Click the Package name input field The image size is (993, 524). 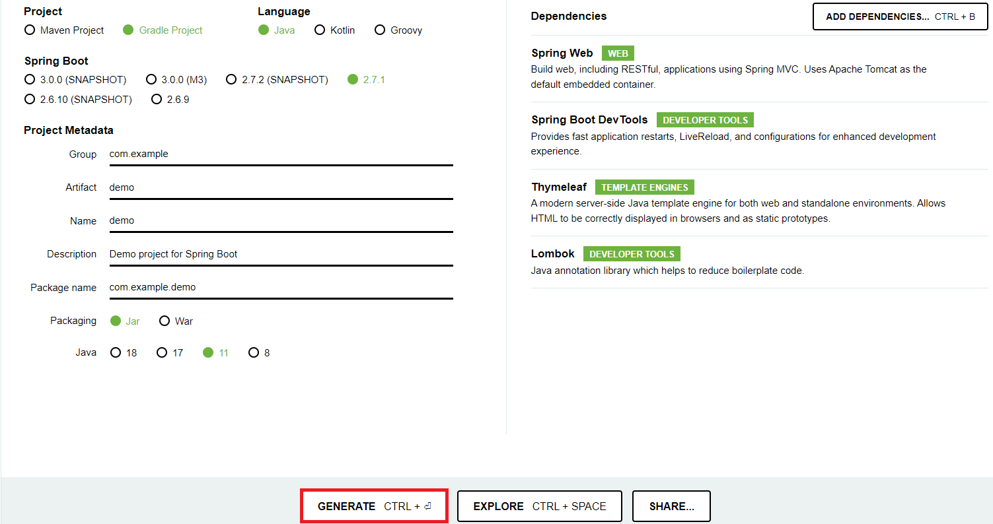point(281,288)
